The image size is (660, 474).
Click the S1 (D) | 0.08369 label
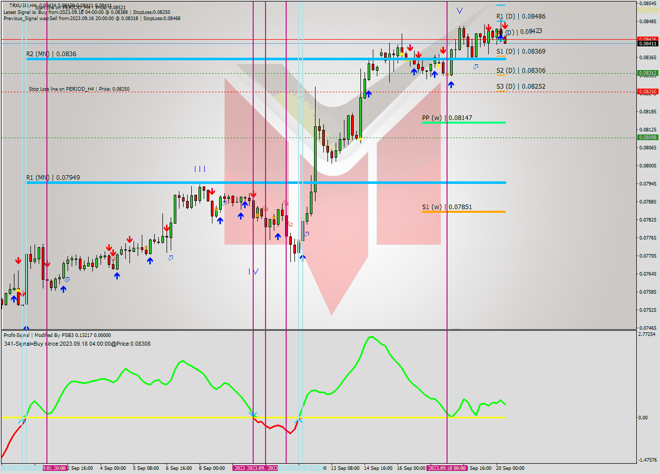[x=521, y=52]
